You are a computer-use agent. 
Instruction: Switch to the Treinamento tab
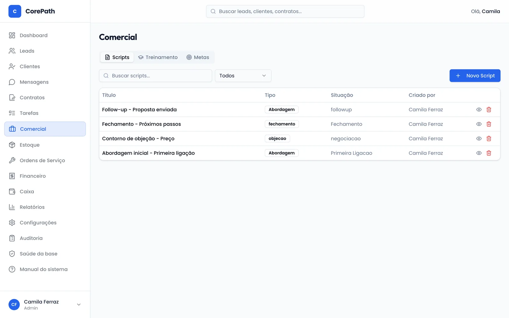click(x=158, y=57)
